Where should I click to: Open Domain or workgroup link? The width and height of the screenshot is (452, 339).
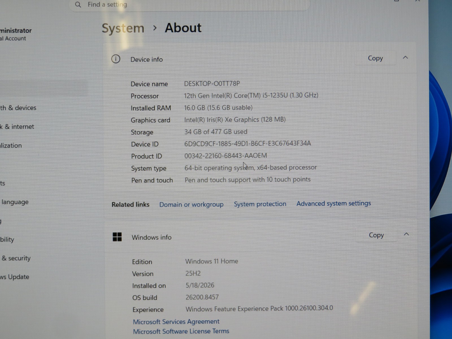coord(191,204)
